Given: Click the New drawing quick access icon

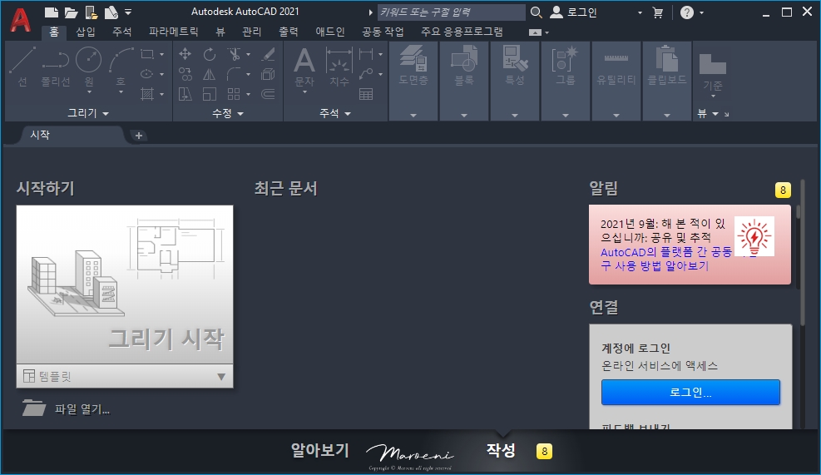Looking at the screenshot, I should tap(51, 12).
